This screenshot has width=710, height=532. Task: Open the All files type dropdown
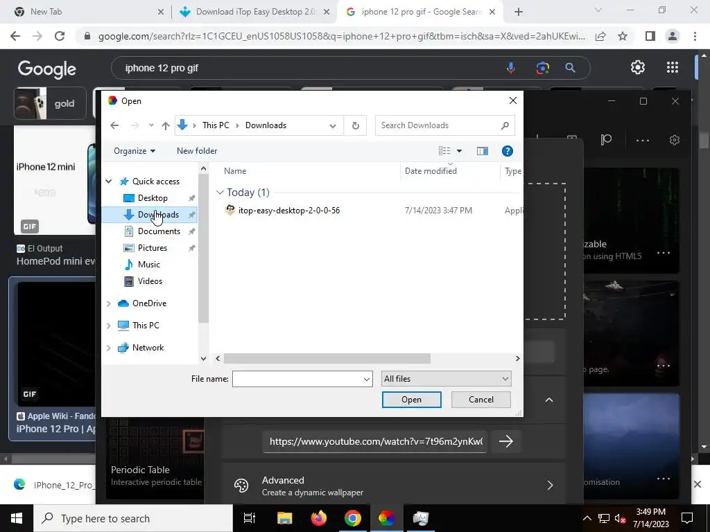[446, 379]
